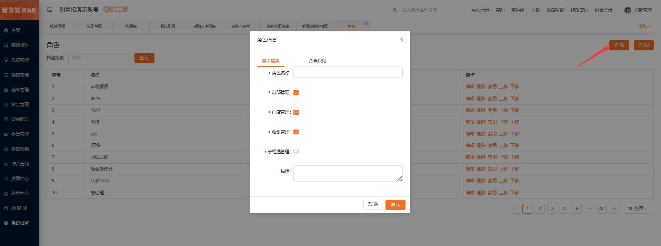Viewport: 661px width, 246px height.
Task: Switch to 手机进销存档案 tab
Action: coord(314,26)
